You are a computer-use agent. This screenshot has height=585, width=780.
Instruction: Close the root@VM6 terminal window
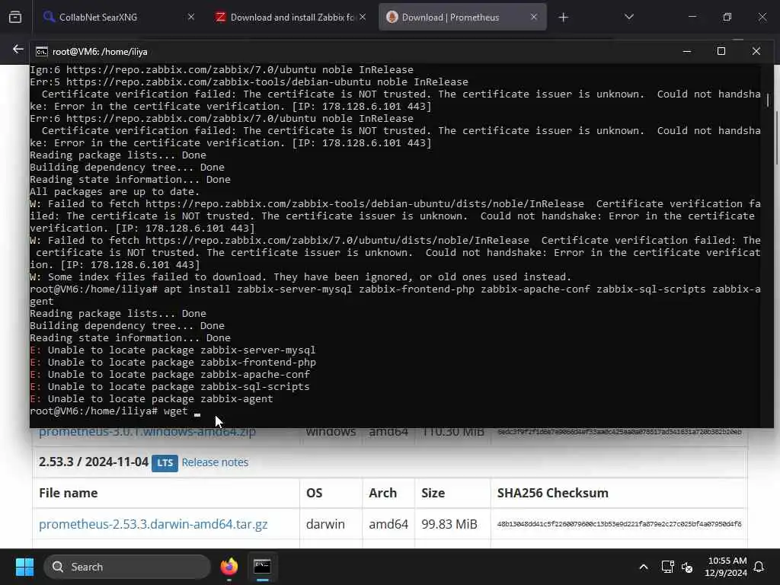(756, 51)
